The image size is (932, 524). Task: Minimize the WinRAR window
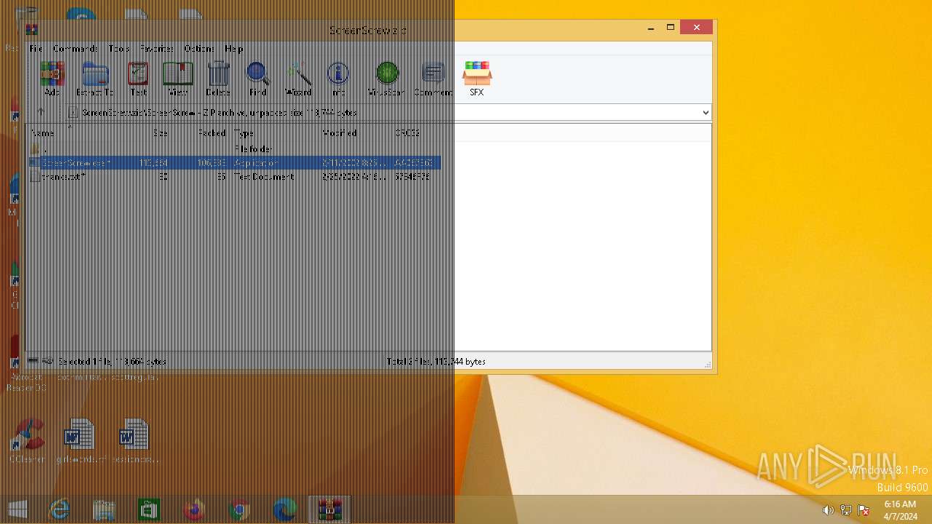point(651,28)
